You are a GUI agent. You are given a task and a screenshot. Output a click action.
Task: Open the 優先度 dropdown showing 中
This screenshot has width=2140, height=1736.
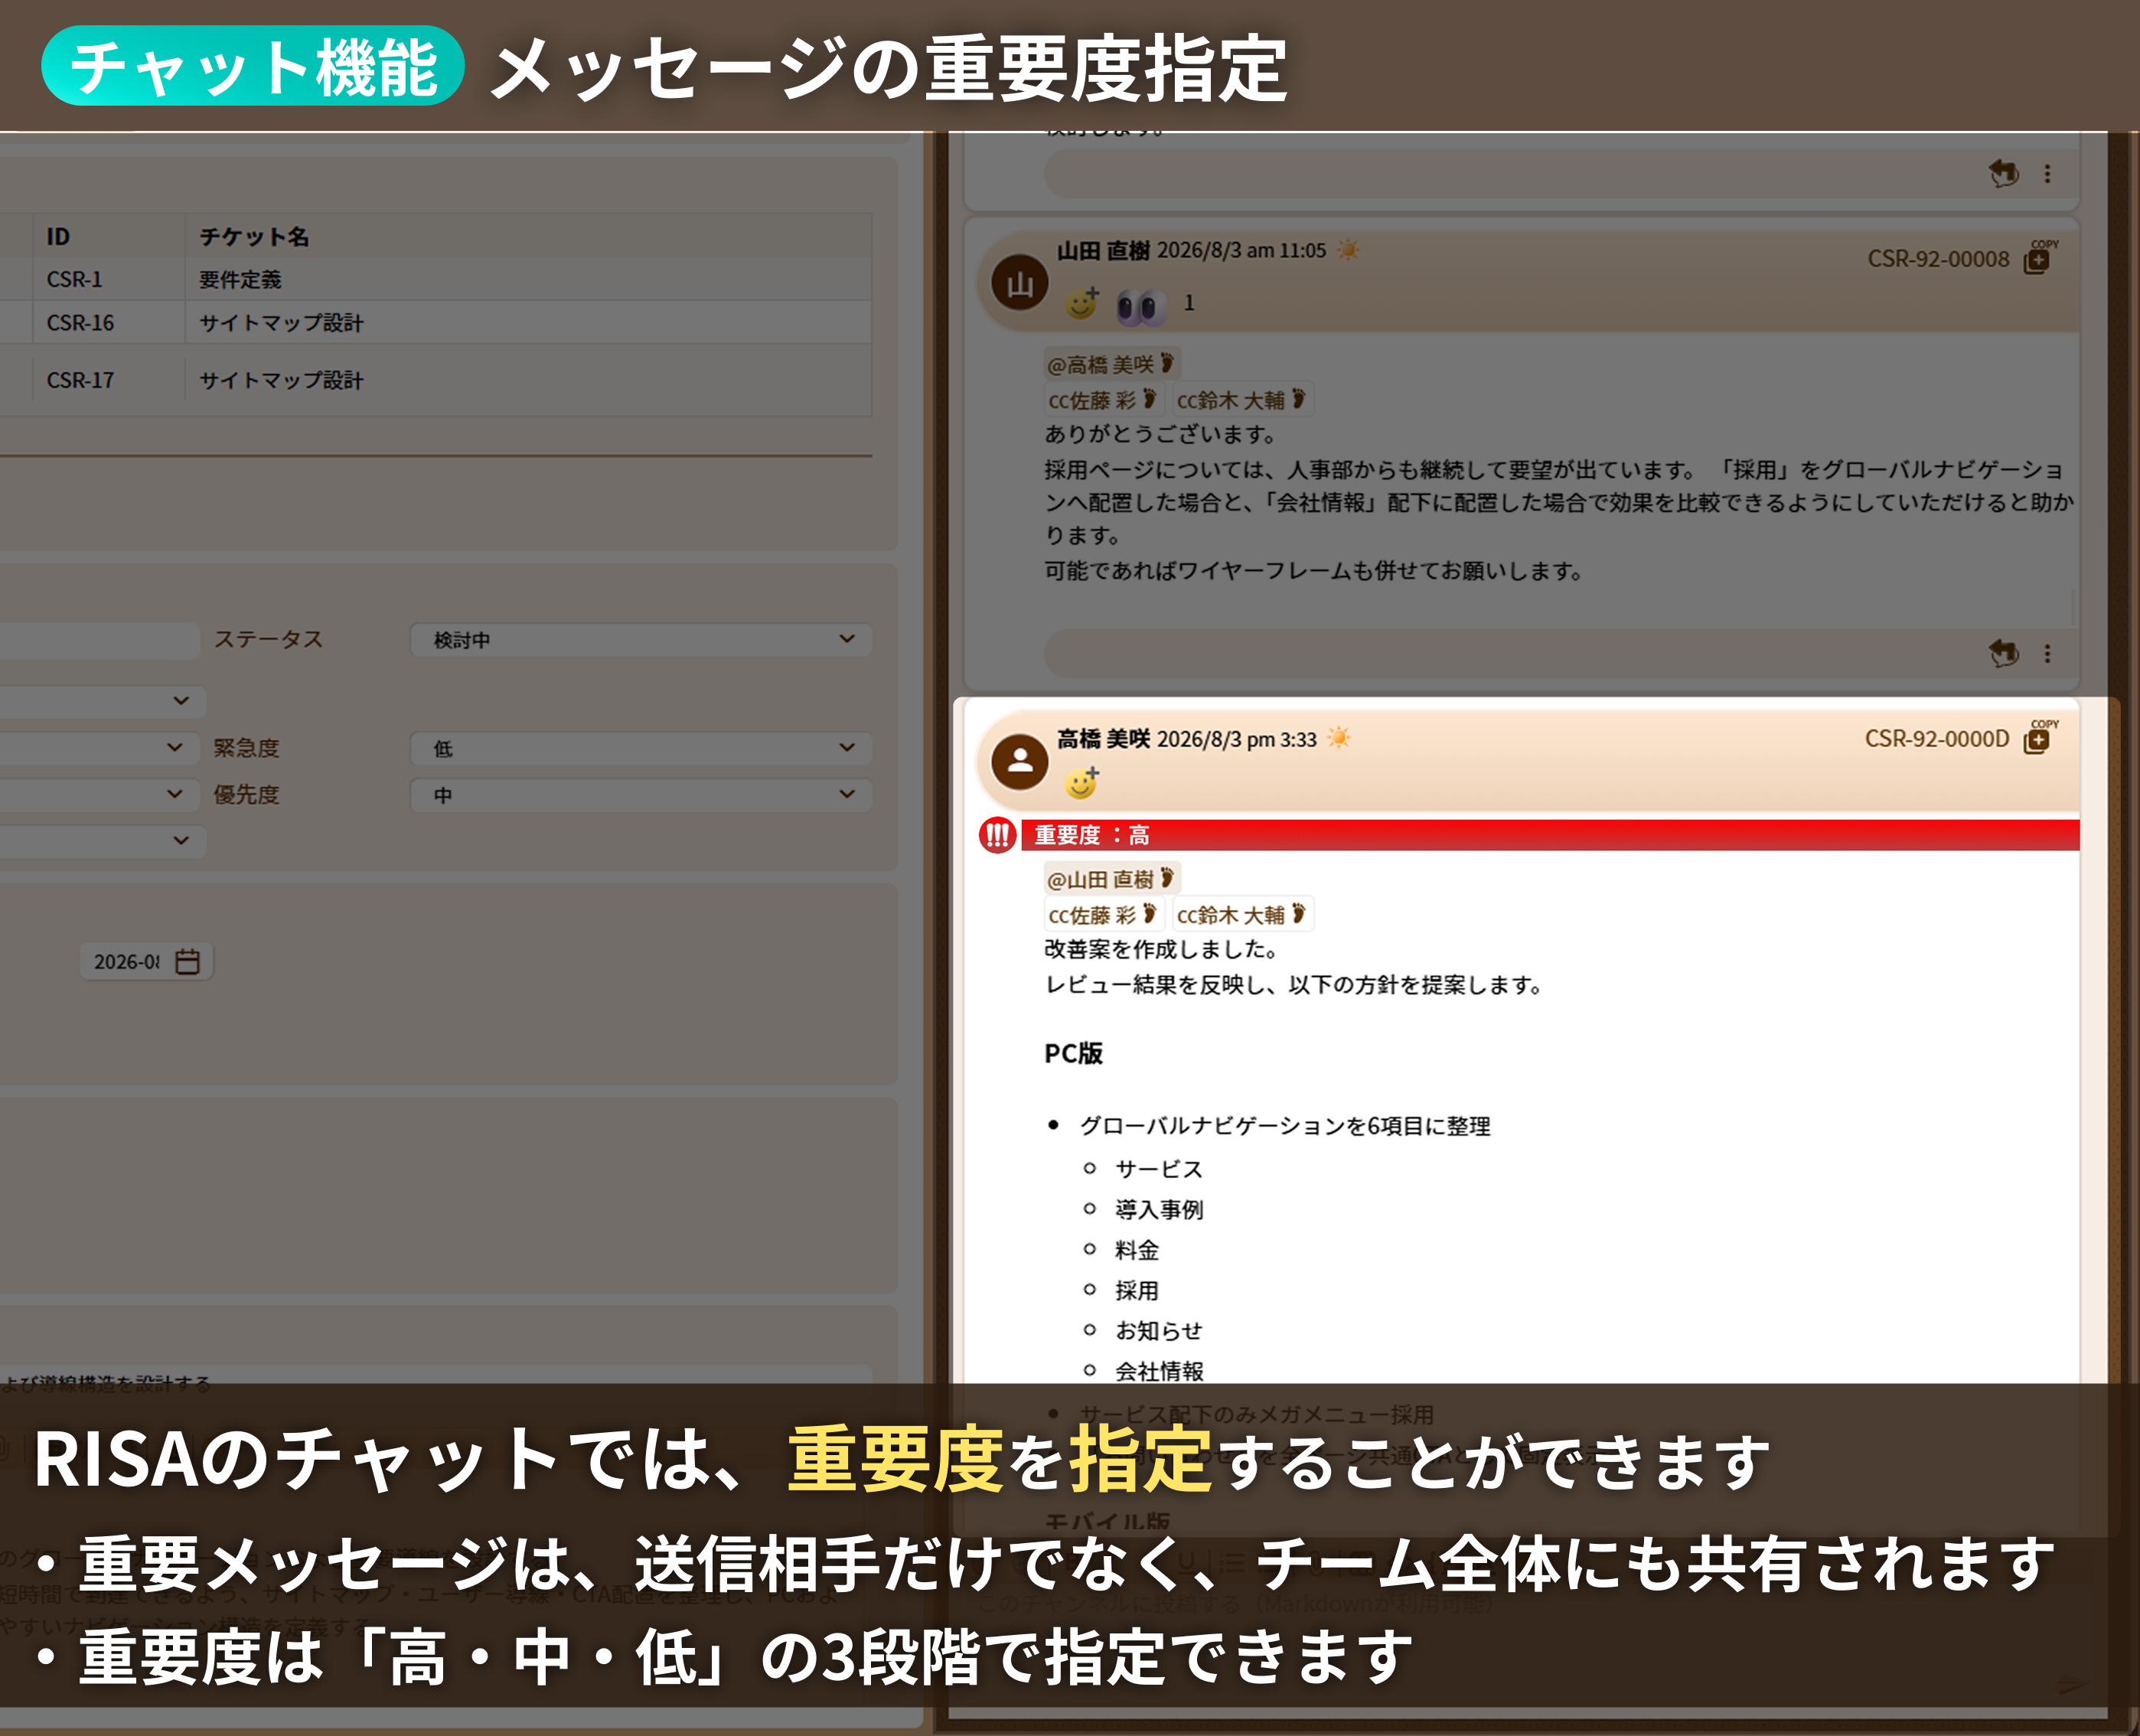click(x=641, y=795)
